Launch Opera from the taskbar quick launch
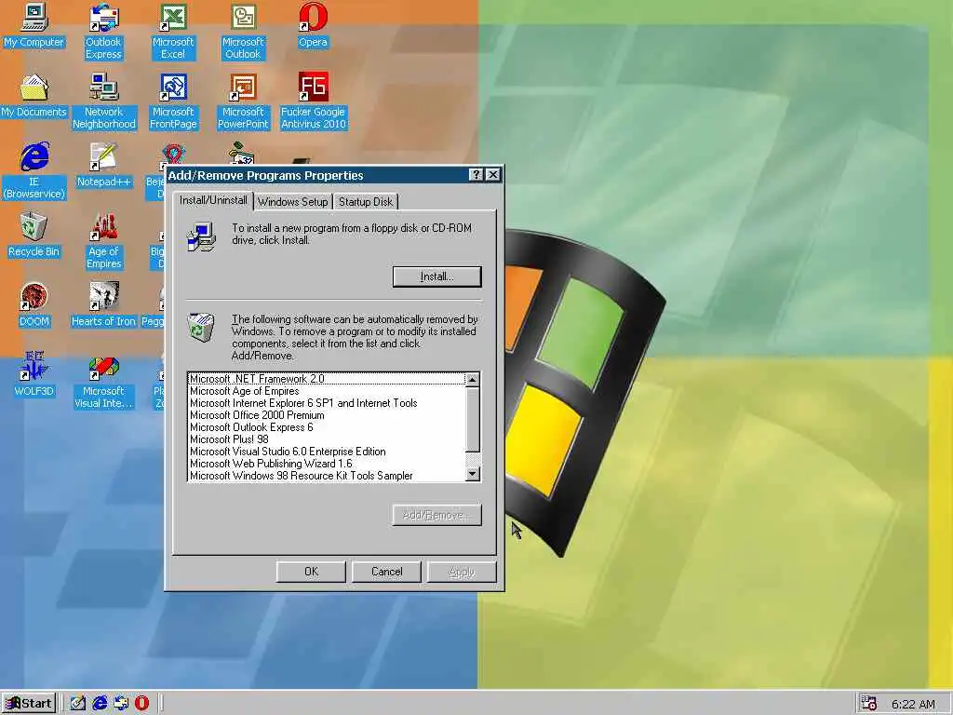 click(x=141, y=704)
